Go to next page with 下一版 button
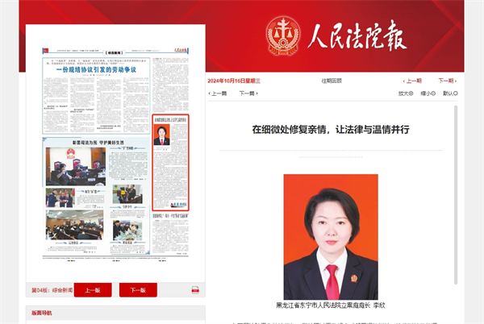The width and height of the screenshot is (484, 324). point(138,290)
